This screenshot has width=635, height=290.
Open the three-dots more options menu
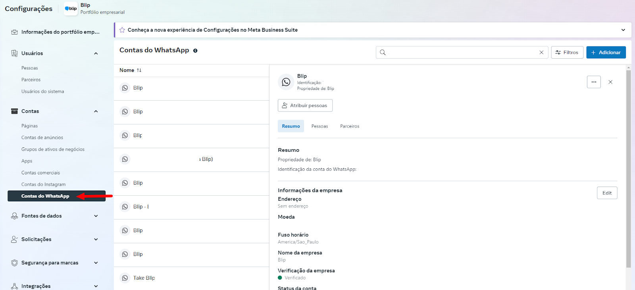(x=594, y=82)
